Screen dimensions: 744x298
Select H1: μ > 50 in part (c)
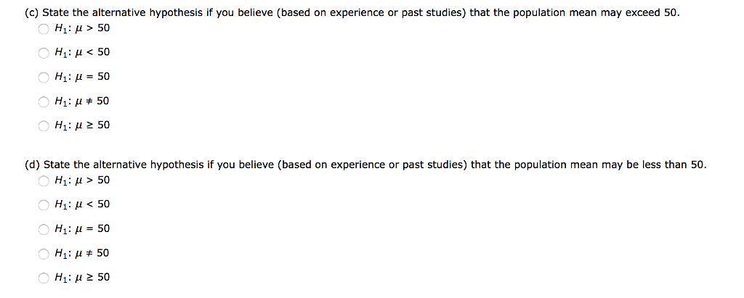pyautogui.click(x=44, y=29)
